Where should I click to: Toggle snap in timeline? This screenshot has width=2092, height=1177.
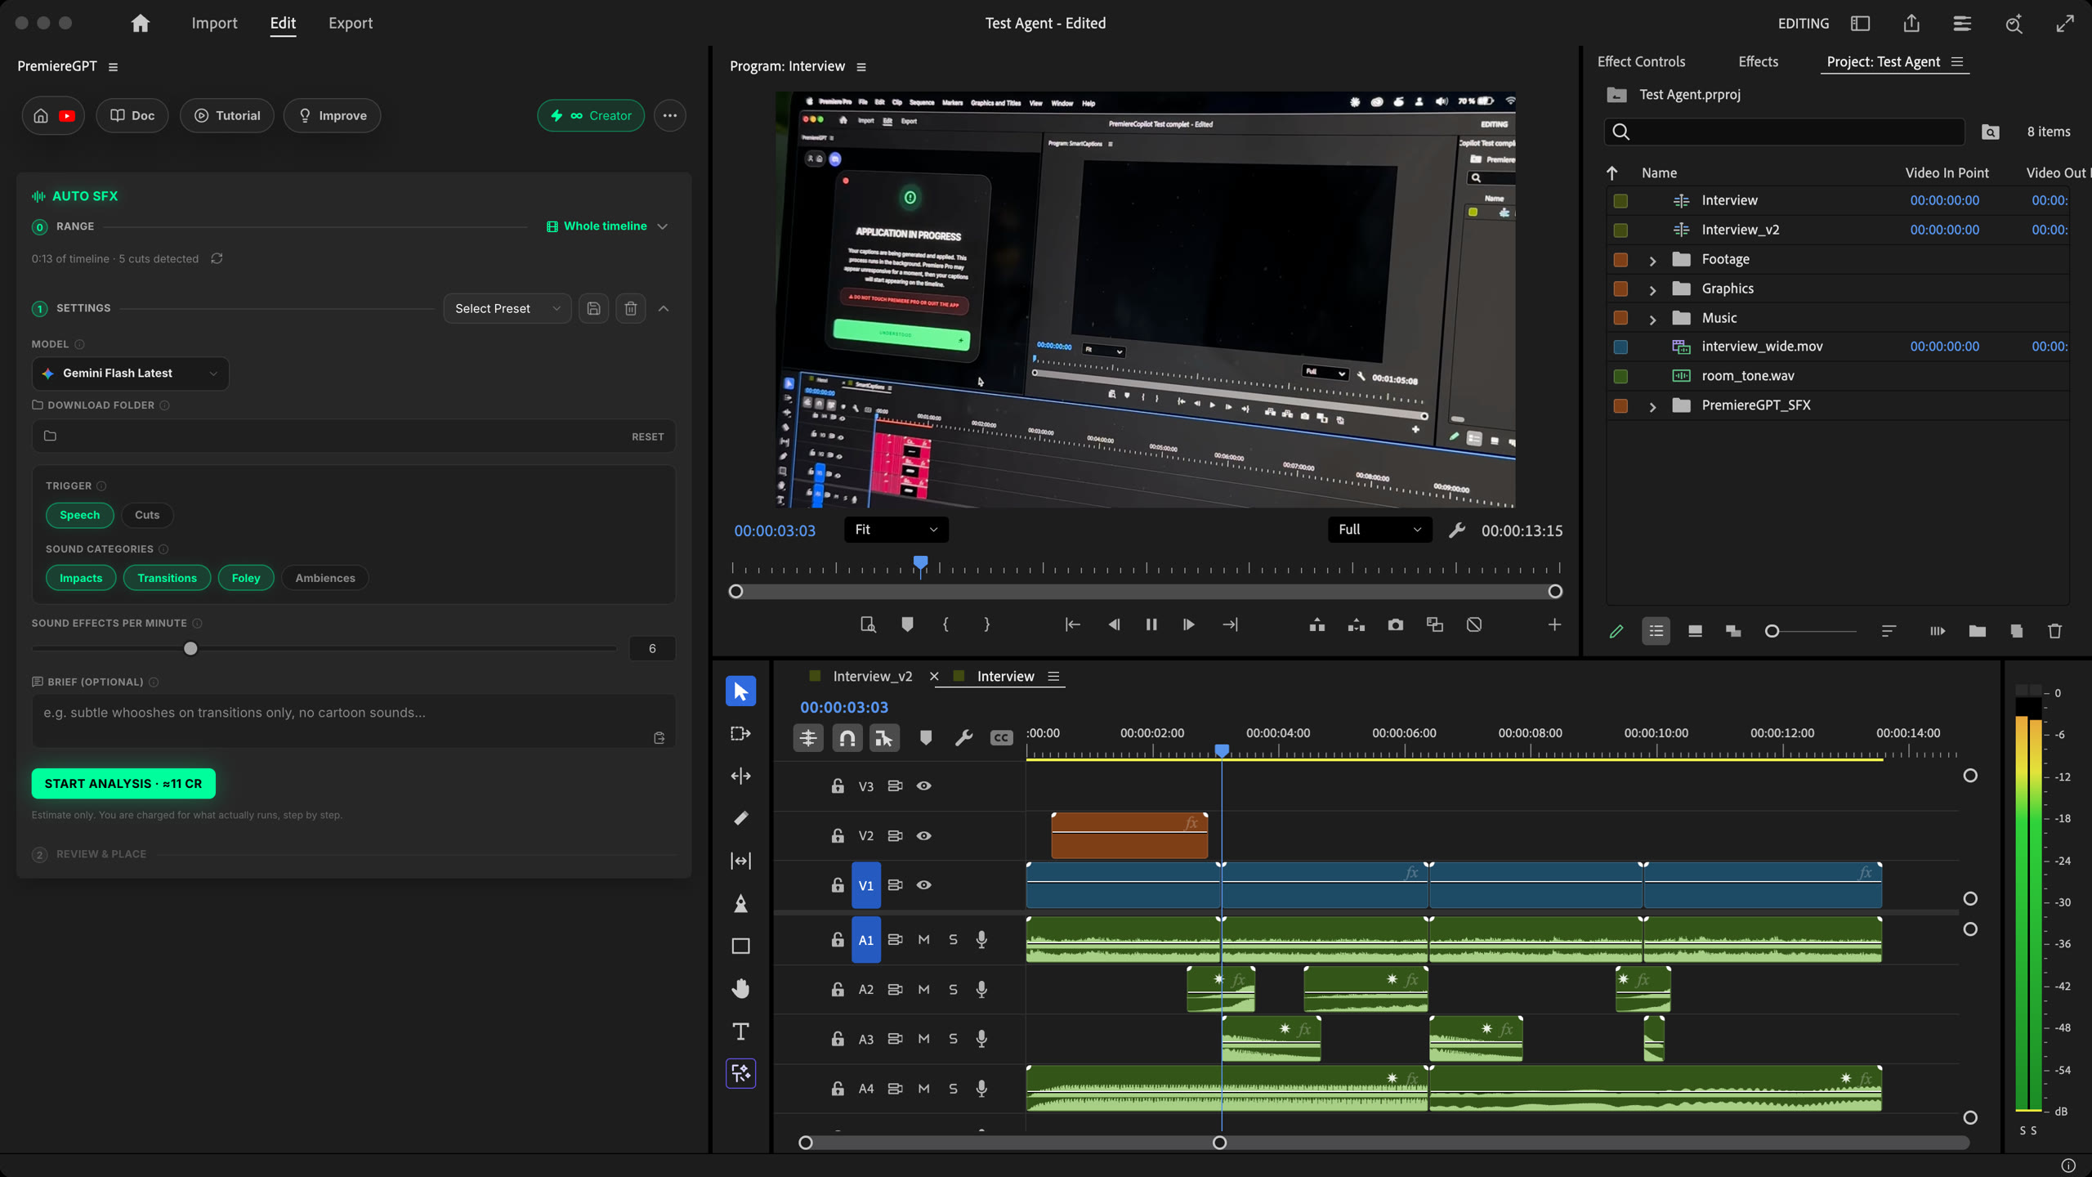click(x=847, y=738)
